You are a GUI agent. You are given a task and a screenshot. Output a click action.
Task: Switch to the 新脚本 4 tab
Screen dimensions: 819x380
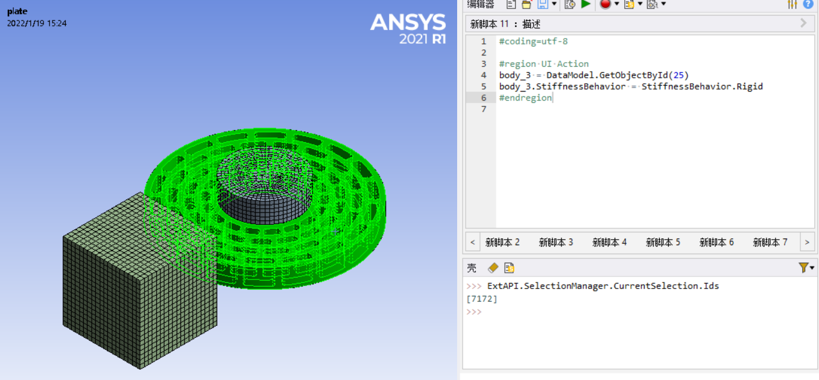pyautogui.click(x=610, y=243)
